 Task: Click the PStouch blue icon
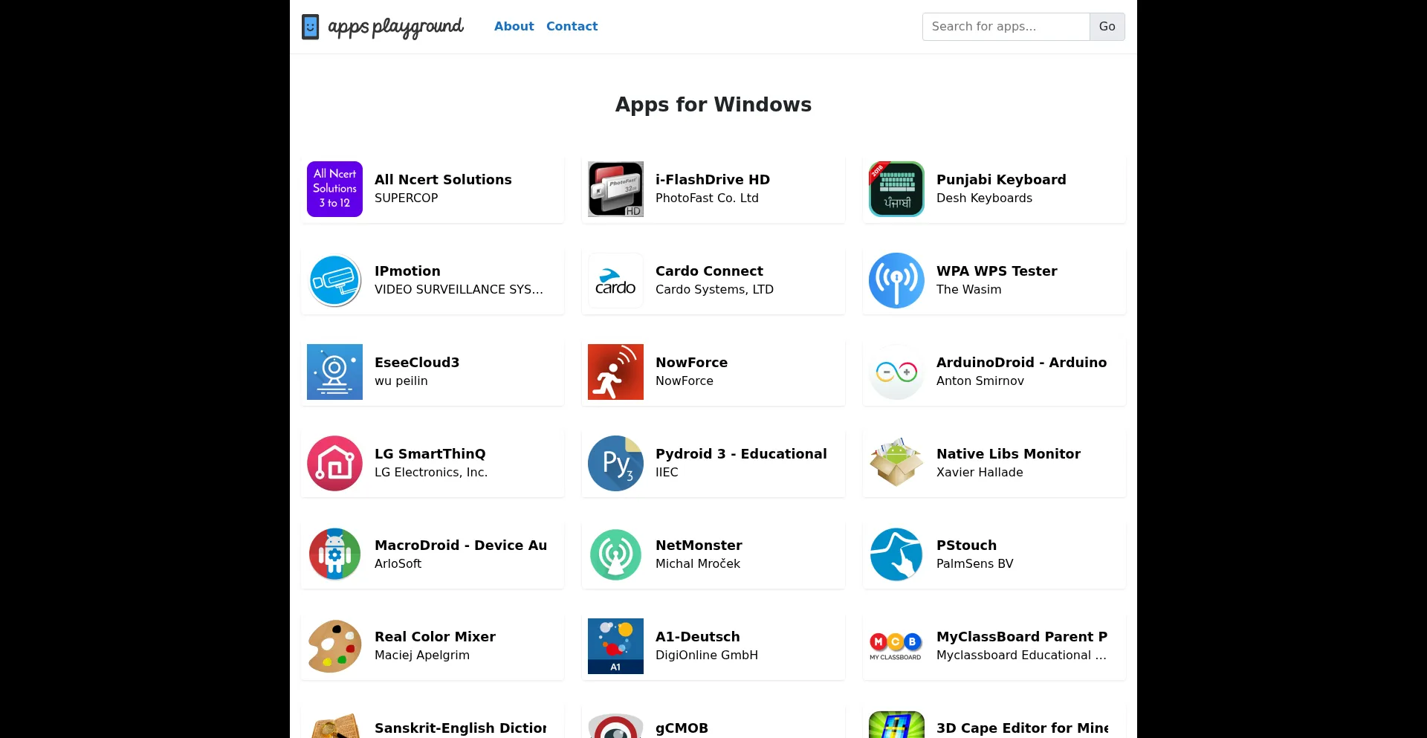tap(896, 554)
